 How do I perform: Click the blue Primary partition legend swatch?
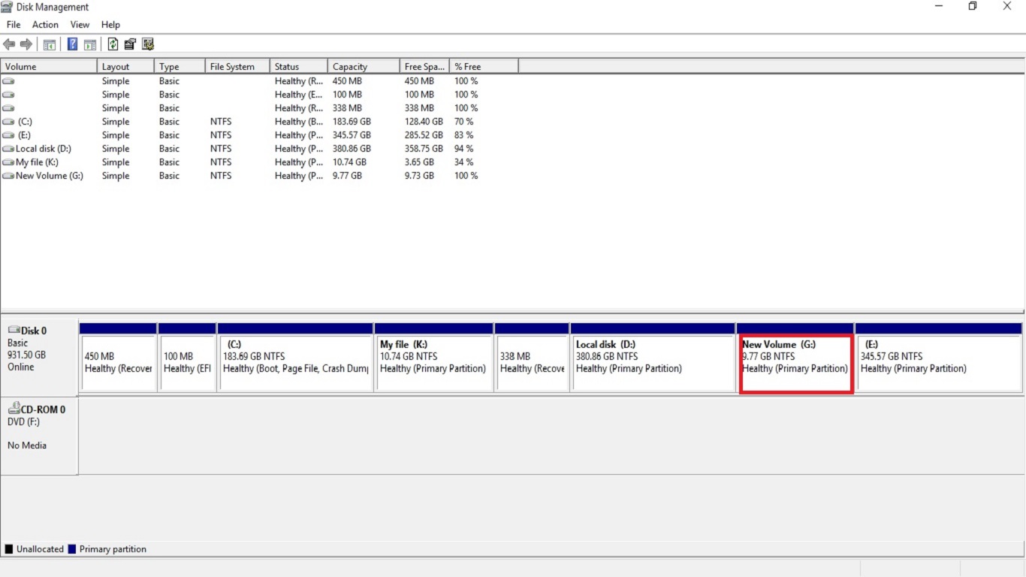pos(72,549)
